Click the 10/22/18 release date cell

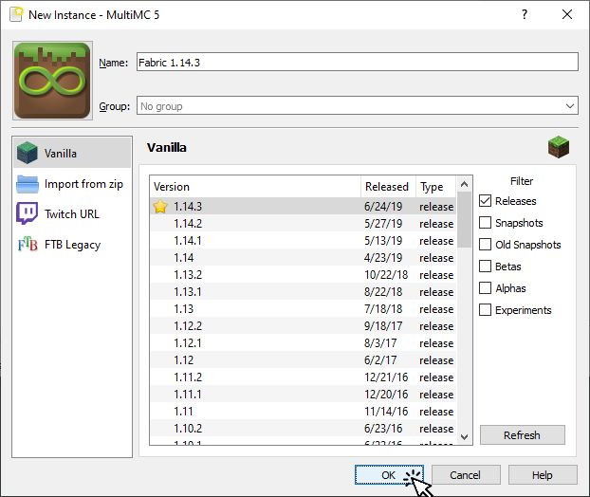(x=386, y=275)
